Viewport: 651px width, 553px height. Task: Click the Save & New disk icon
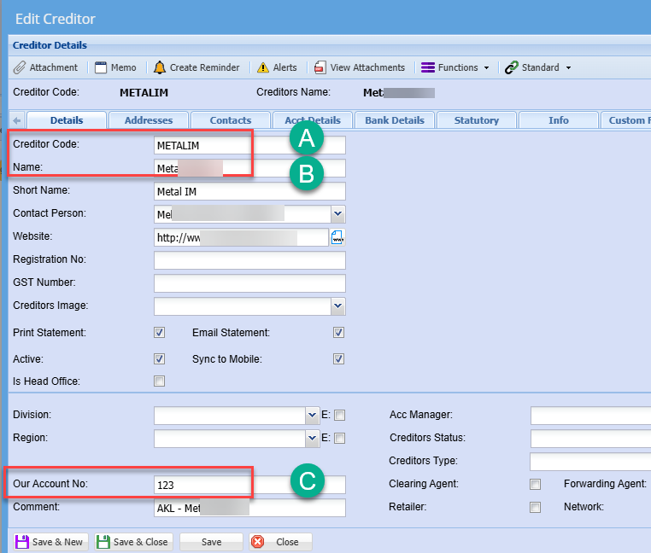22,542
